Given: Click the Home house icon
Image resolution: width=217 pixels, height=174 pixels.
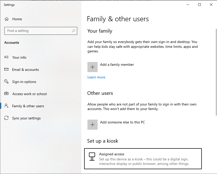Looking at the screenshot, I should point(7,19).
